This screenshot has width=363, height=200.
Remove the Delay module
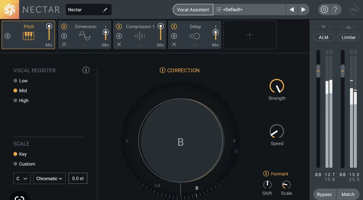[174, 44]
